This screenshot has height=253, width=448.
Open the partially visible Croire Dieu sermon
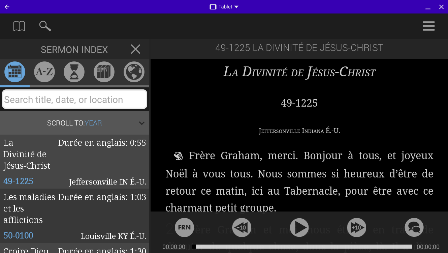(x=74, y=248)
